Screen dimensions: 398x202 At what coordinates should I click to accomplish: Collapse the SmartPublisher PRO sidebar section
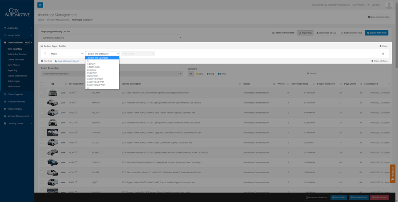tap(17, 42)
